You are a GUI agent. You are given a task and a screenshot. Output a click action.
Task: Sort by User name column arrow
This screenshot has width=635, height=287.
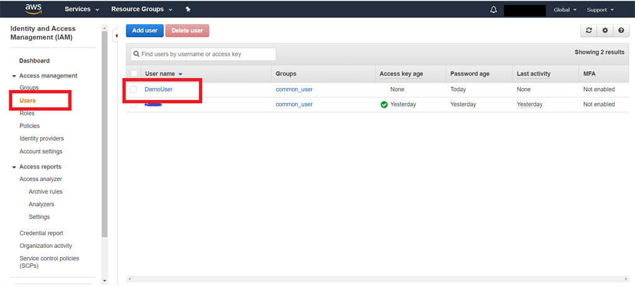coord(180,74)
